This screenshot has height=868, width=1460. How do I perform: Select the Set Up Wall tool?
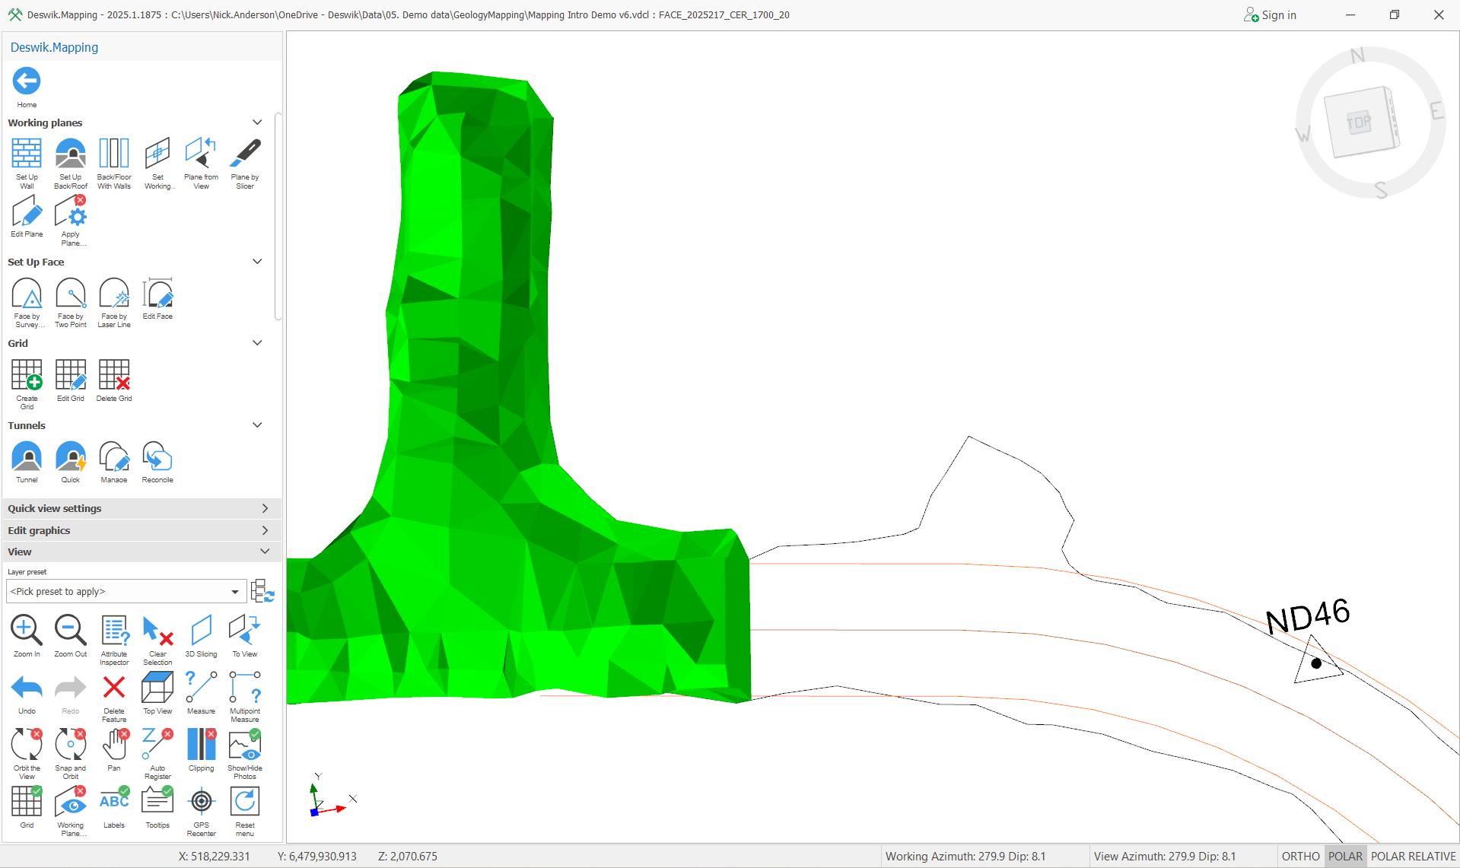(27, 163)
